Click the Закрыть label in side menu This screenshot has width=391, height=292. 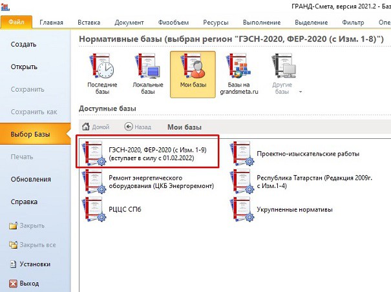[32, 225]
